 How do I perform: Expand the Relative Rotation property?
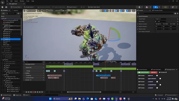click(138, 27)
